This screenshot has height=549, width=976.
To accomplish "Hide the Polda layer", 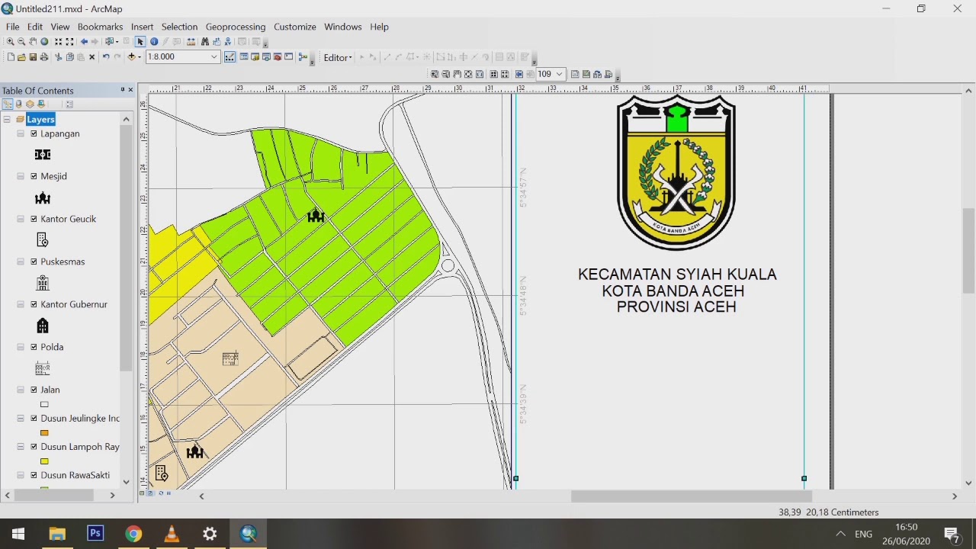I will (x=34, y=347).
